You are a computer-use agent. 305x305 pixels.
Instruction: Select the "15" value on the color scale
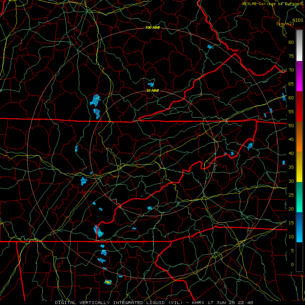point(291,223)
